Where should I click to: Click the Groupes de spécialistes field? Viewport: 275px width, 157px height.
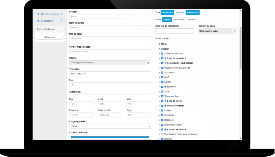[175, 31]
